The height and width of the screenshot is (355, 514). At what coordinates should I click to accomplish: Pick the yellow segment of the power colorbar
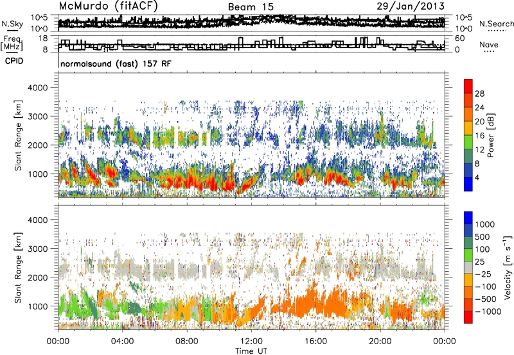[468, 128]
